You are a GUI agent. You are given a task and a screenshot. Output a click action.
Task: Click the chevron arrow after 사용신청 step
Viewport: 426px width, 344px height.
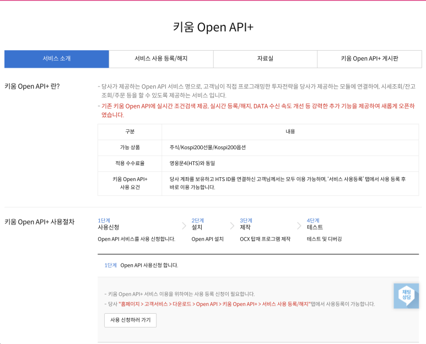click(184, 226)
